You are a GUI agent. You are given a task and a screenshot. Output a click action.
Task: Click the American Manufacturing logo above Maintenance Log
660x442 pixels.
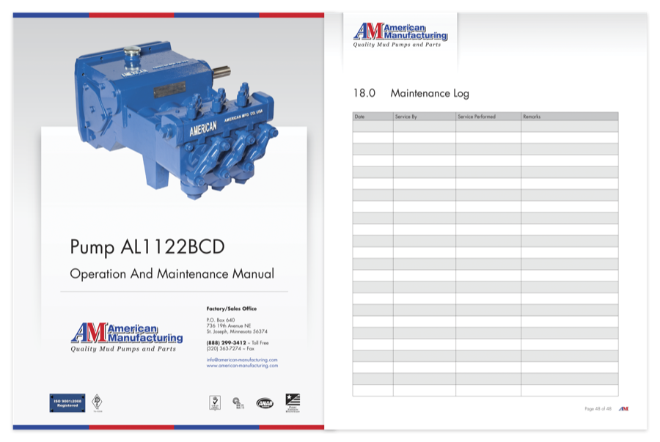[400, 35]
